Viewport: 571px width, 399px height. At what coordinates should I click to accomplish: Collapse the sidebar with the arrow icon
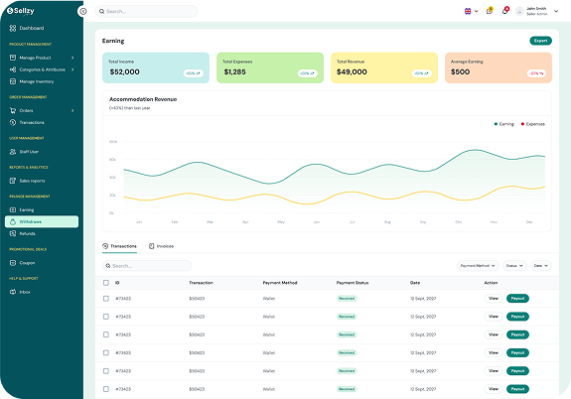click(83, 11)
